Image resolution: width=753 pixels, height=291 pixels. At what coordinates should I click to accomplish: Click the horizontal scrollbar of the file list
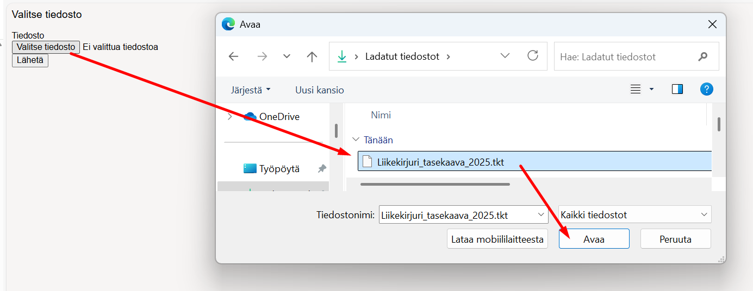point(435,184)
